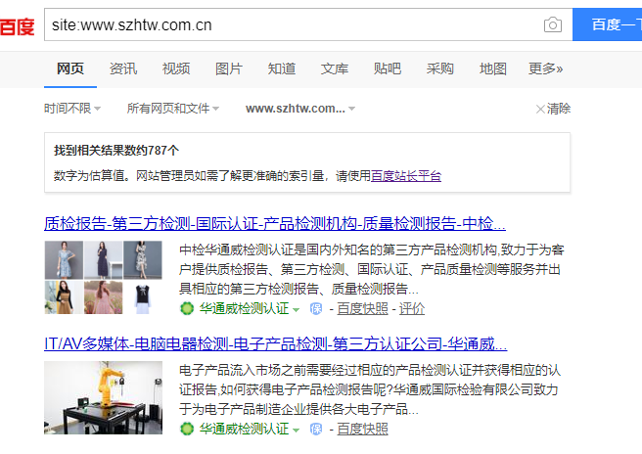Viewport: 642px width, 454px height.
Task: Click the yellow robot arm thumbnail
Action: (x=103, y=397)
